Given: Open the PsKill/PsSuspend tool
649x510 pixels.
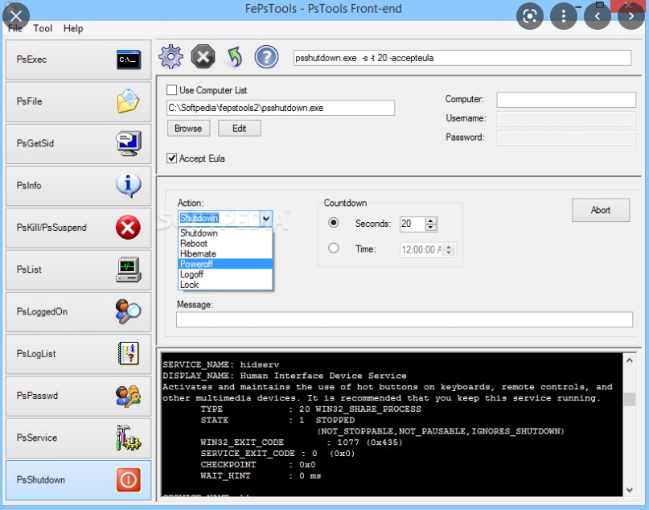Looking at the screenshot, I should tap(78, 228).
